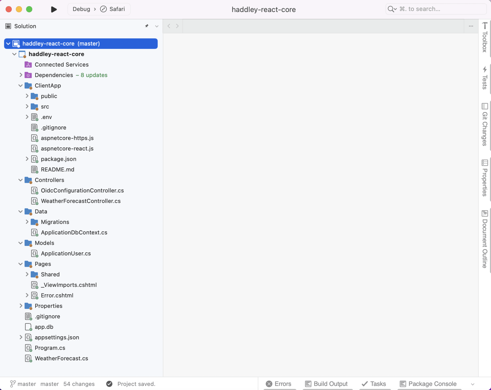Show the Tasks pad
This screenshot has height=390, width=491.
[x=374, y=384]
